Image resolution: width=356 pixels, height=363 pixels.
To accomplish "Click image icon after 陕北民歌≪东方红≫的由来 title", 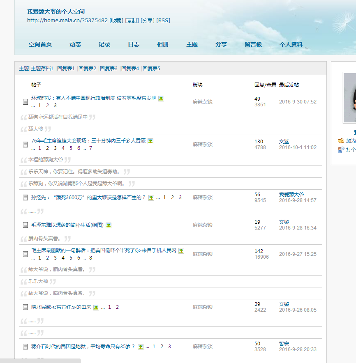I will pos(96,308).
